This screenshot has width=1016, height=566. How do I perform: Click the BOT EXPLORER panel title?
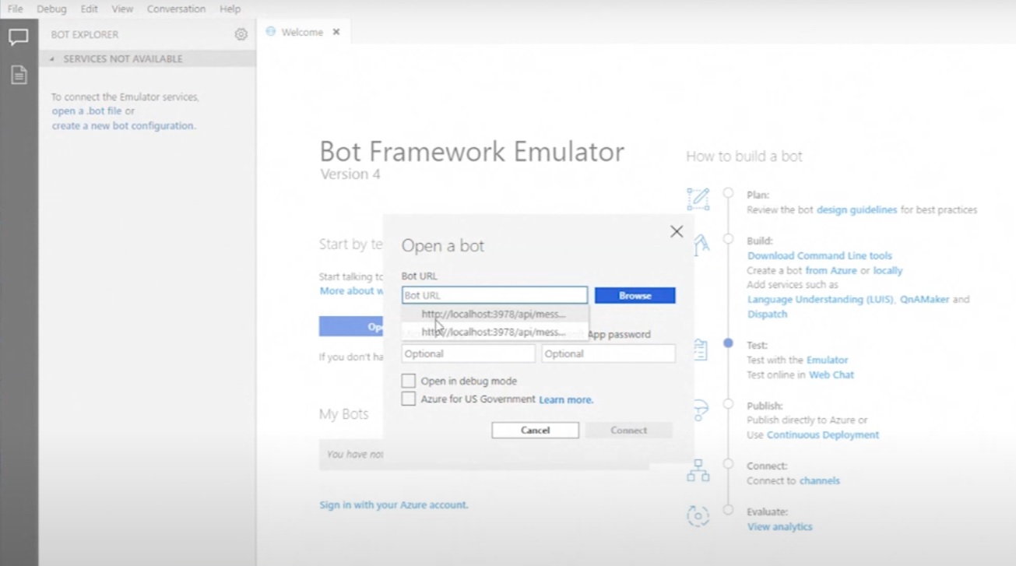(x=85, y=34)
